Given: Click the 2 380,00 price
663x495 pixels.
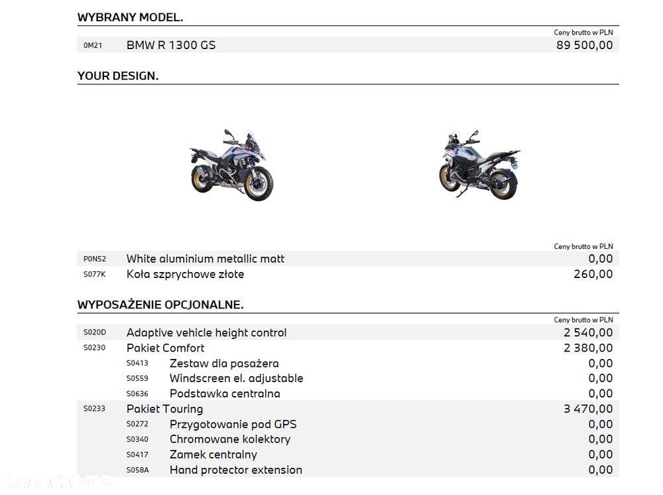Looking at the screenshot, I should click(x=588, y=348).
